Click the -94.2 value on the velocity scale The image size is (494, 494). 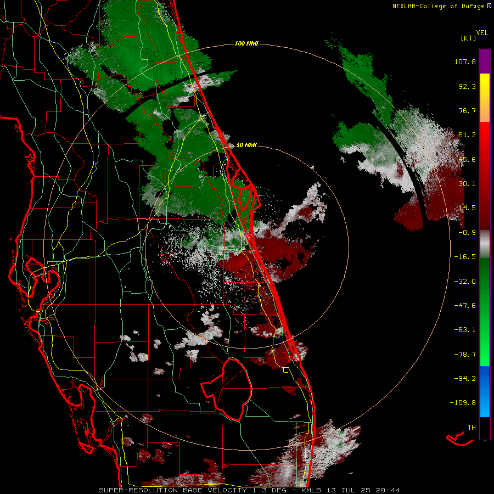[465, 378]
